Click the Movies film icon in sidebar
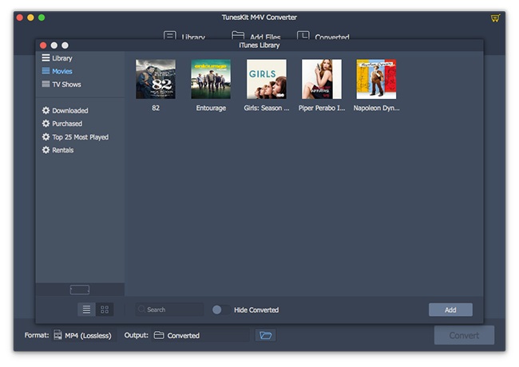Viewport: 519px width, 367px height. (x=46, y=71)
